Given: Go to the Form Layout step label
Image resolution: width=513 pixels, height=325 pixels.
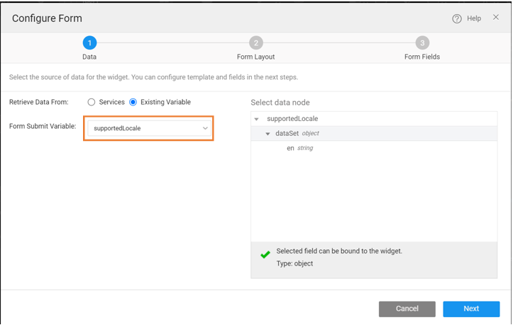Looking at the screenshot, I should (255, 57).
